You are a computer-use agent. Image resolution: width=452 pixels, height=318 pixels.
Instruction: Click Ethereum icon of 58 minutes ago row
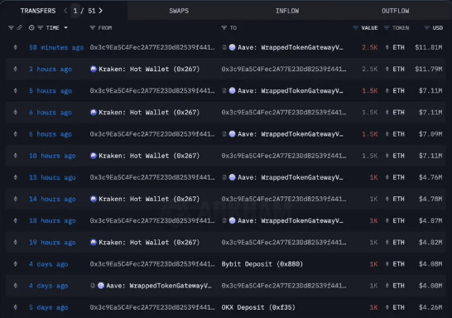point(16,47)
